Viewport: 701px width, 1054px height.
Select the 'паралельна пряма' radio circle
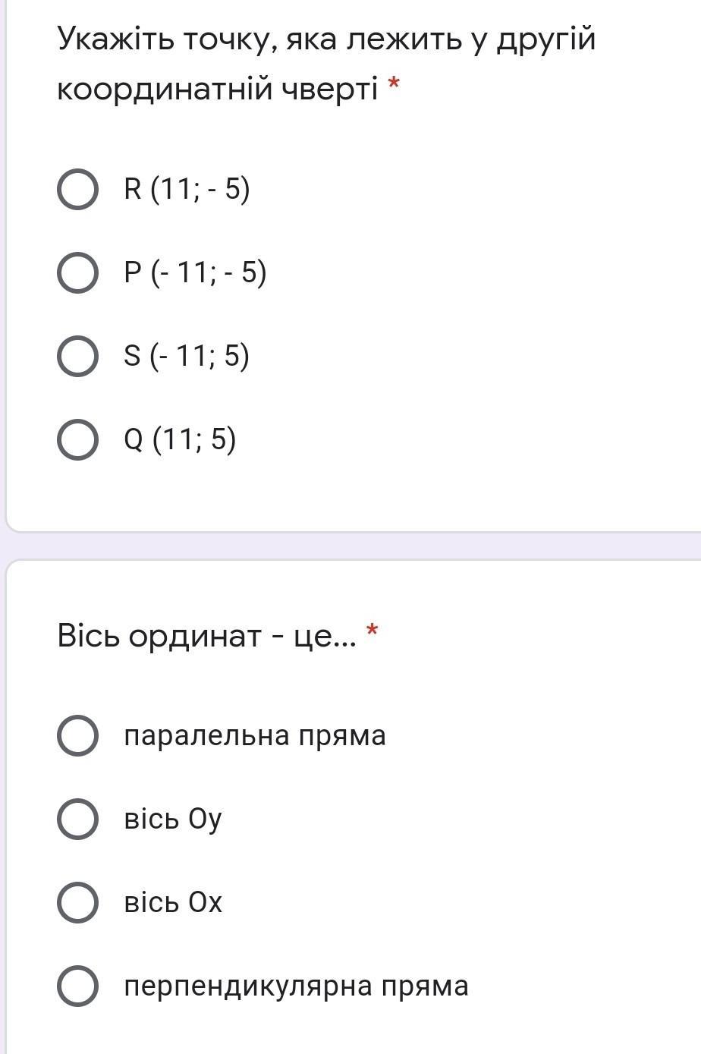[x=77, y=736]
